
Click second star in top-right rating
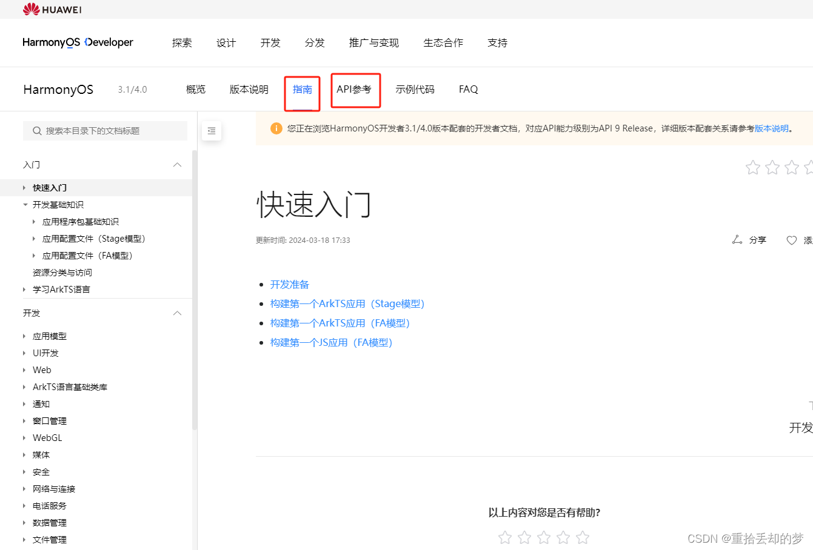pos(772,167)
